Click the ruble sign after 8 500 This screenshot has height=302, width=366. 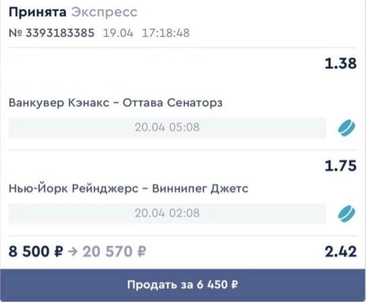(x=58, y=252)
